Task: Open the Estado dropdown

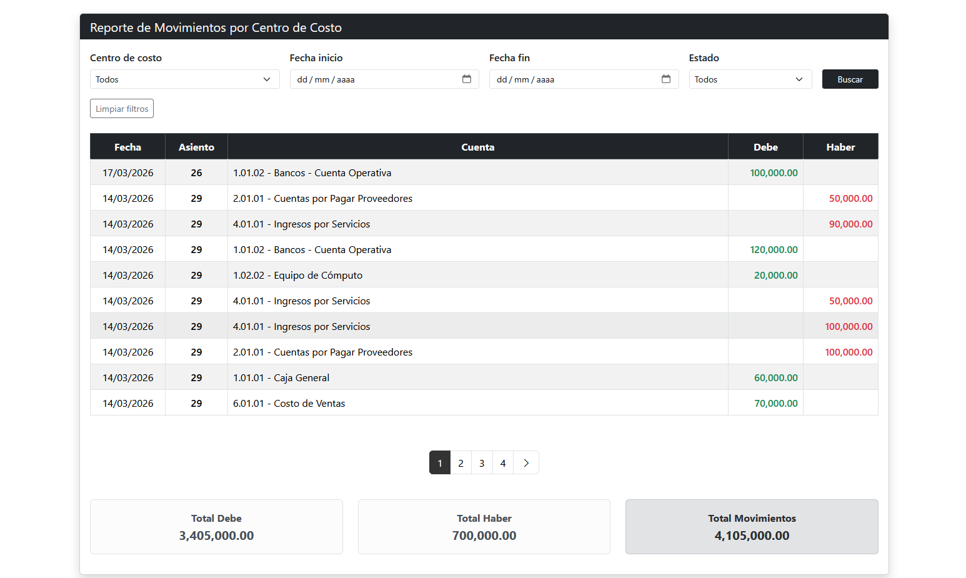Action: pos(750,79)
